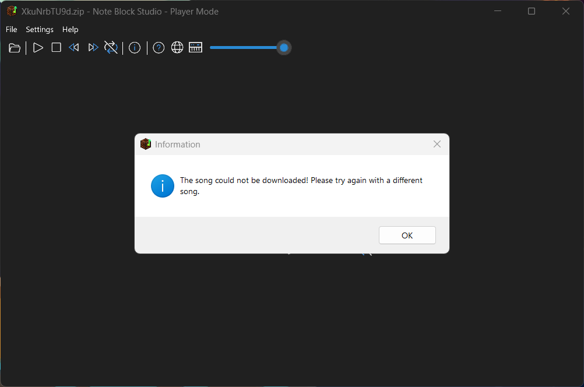
Task: Close the Information dialog with X
Action: point(437,144)
